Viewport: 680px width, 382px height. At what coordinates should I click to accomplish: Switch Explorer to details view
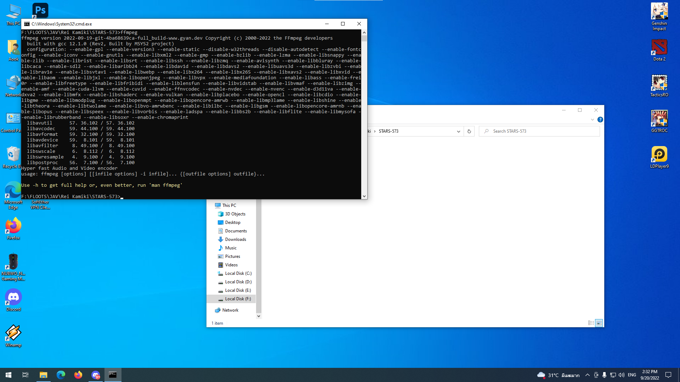point(591,323)
